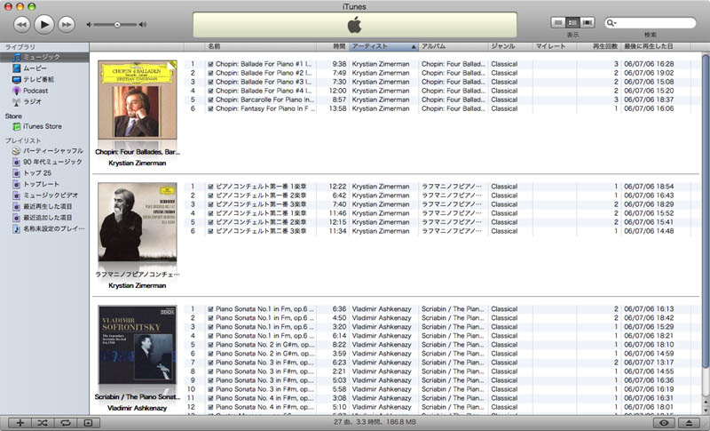The width and height of the screenshot is (710, 431).
Task: Uncheck the first Piano Sonata No.1 track
Action: coord(210,309)
